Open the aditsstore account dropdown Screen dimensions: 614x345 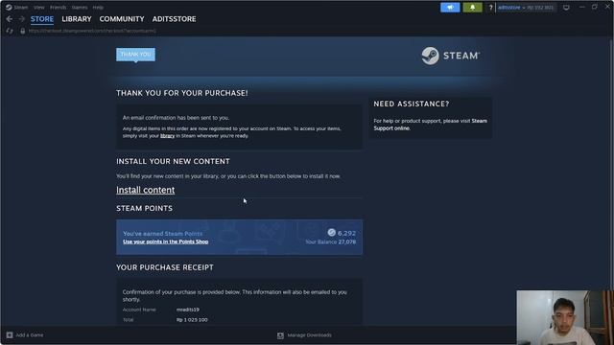coord(511,8)
